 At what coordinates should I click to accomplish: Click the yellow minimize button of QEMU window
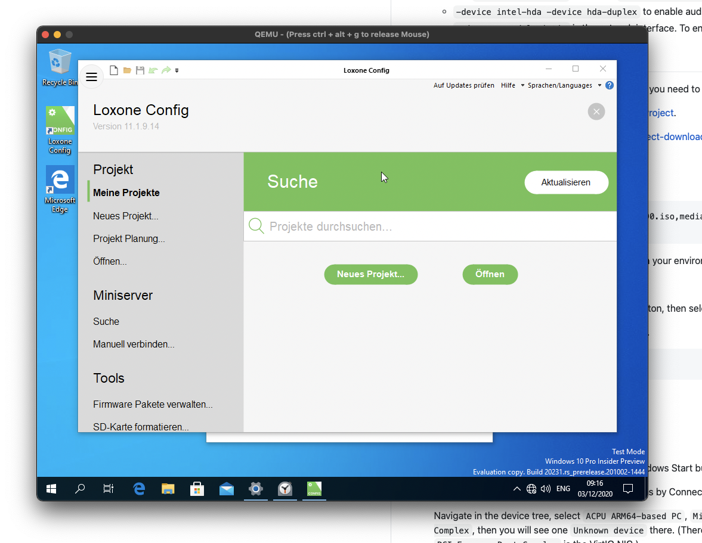(x=57, y=35)
